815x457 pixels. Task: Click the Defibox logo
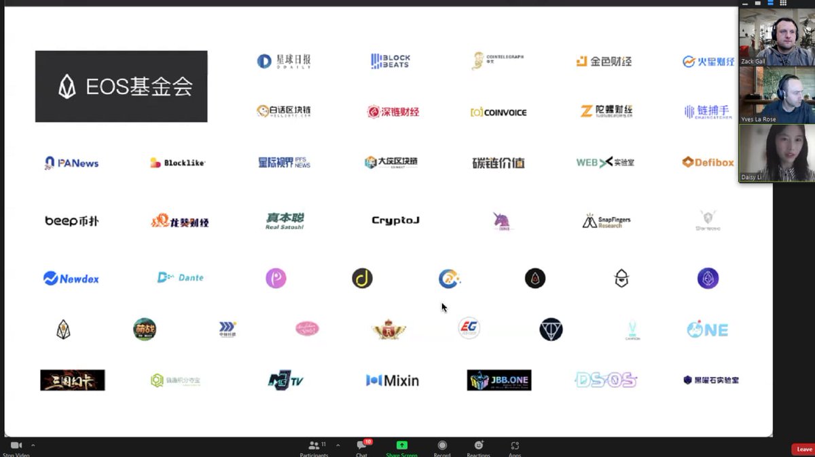click(x=708, y=162)
